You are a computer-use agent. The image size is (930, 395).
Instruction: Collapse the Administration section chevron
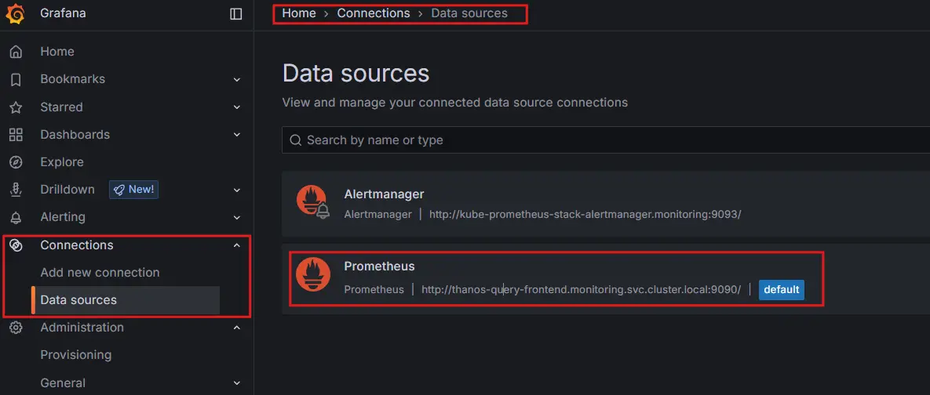(x=237, y=328)
